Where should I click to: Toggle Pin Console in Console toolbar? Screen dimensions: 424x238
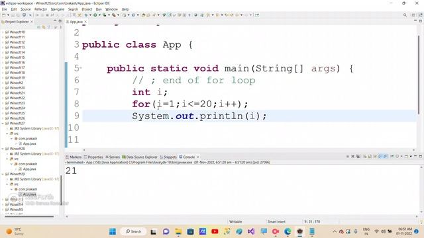click(392, 156)
